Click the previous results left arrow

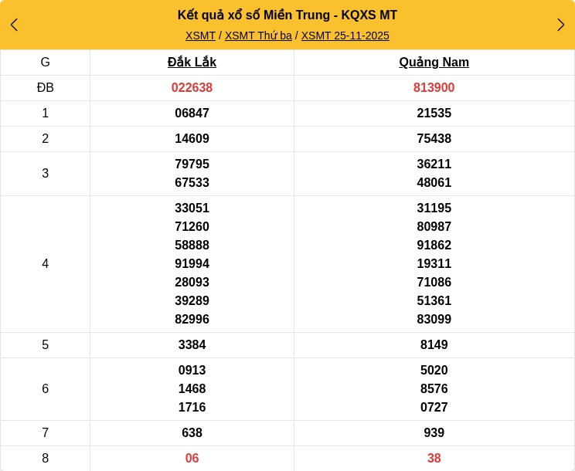pos(14,25)
